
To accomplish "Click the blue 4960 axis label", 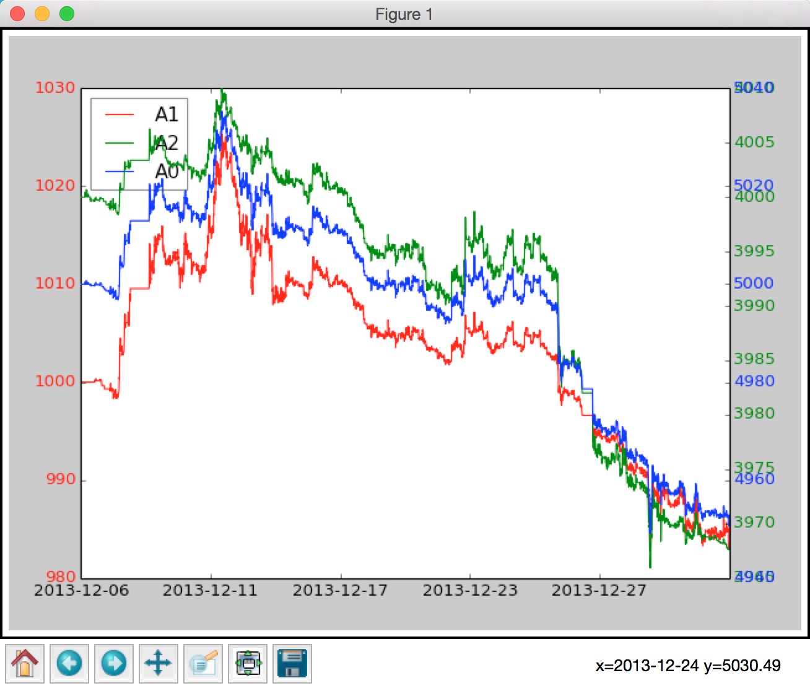I will [754, 479].
